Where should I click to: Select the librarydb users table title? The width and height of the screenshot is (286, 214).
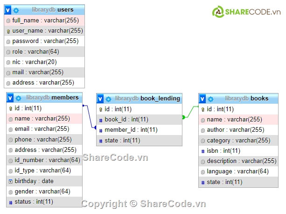point(53,10)
